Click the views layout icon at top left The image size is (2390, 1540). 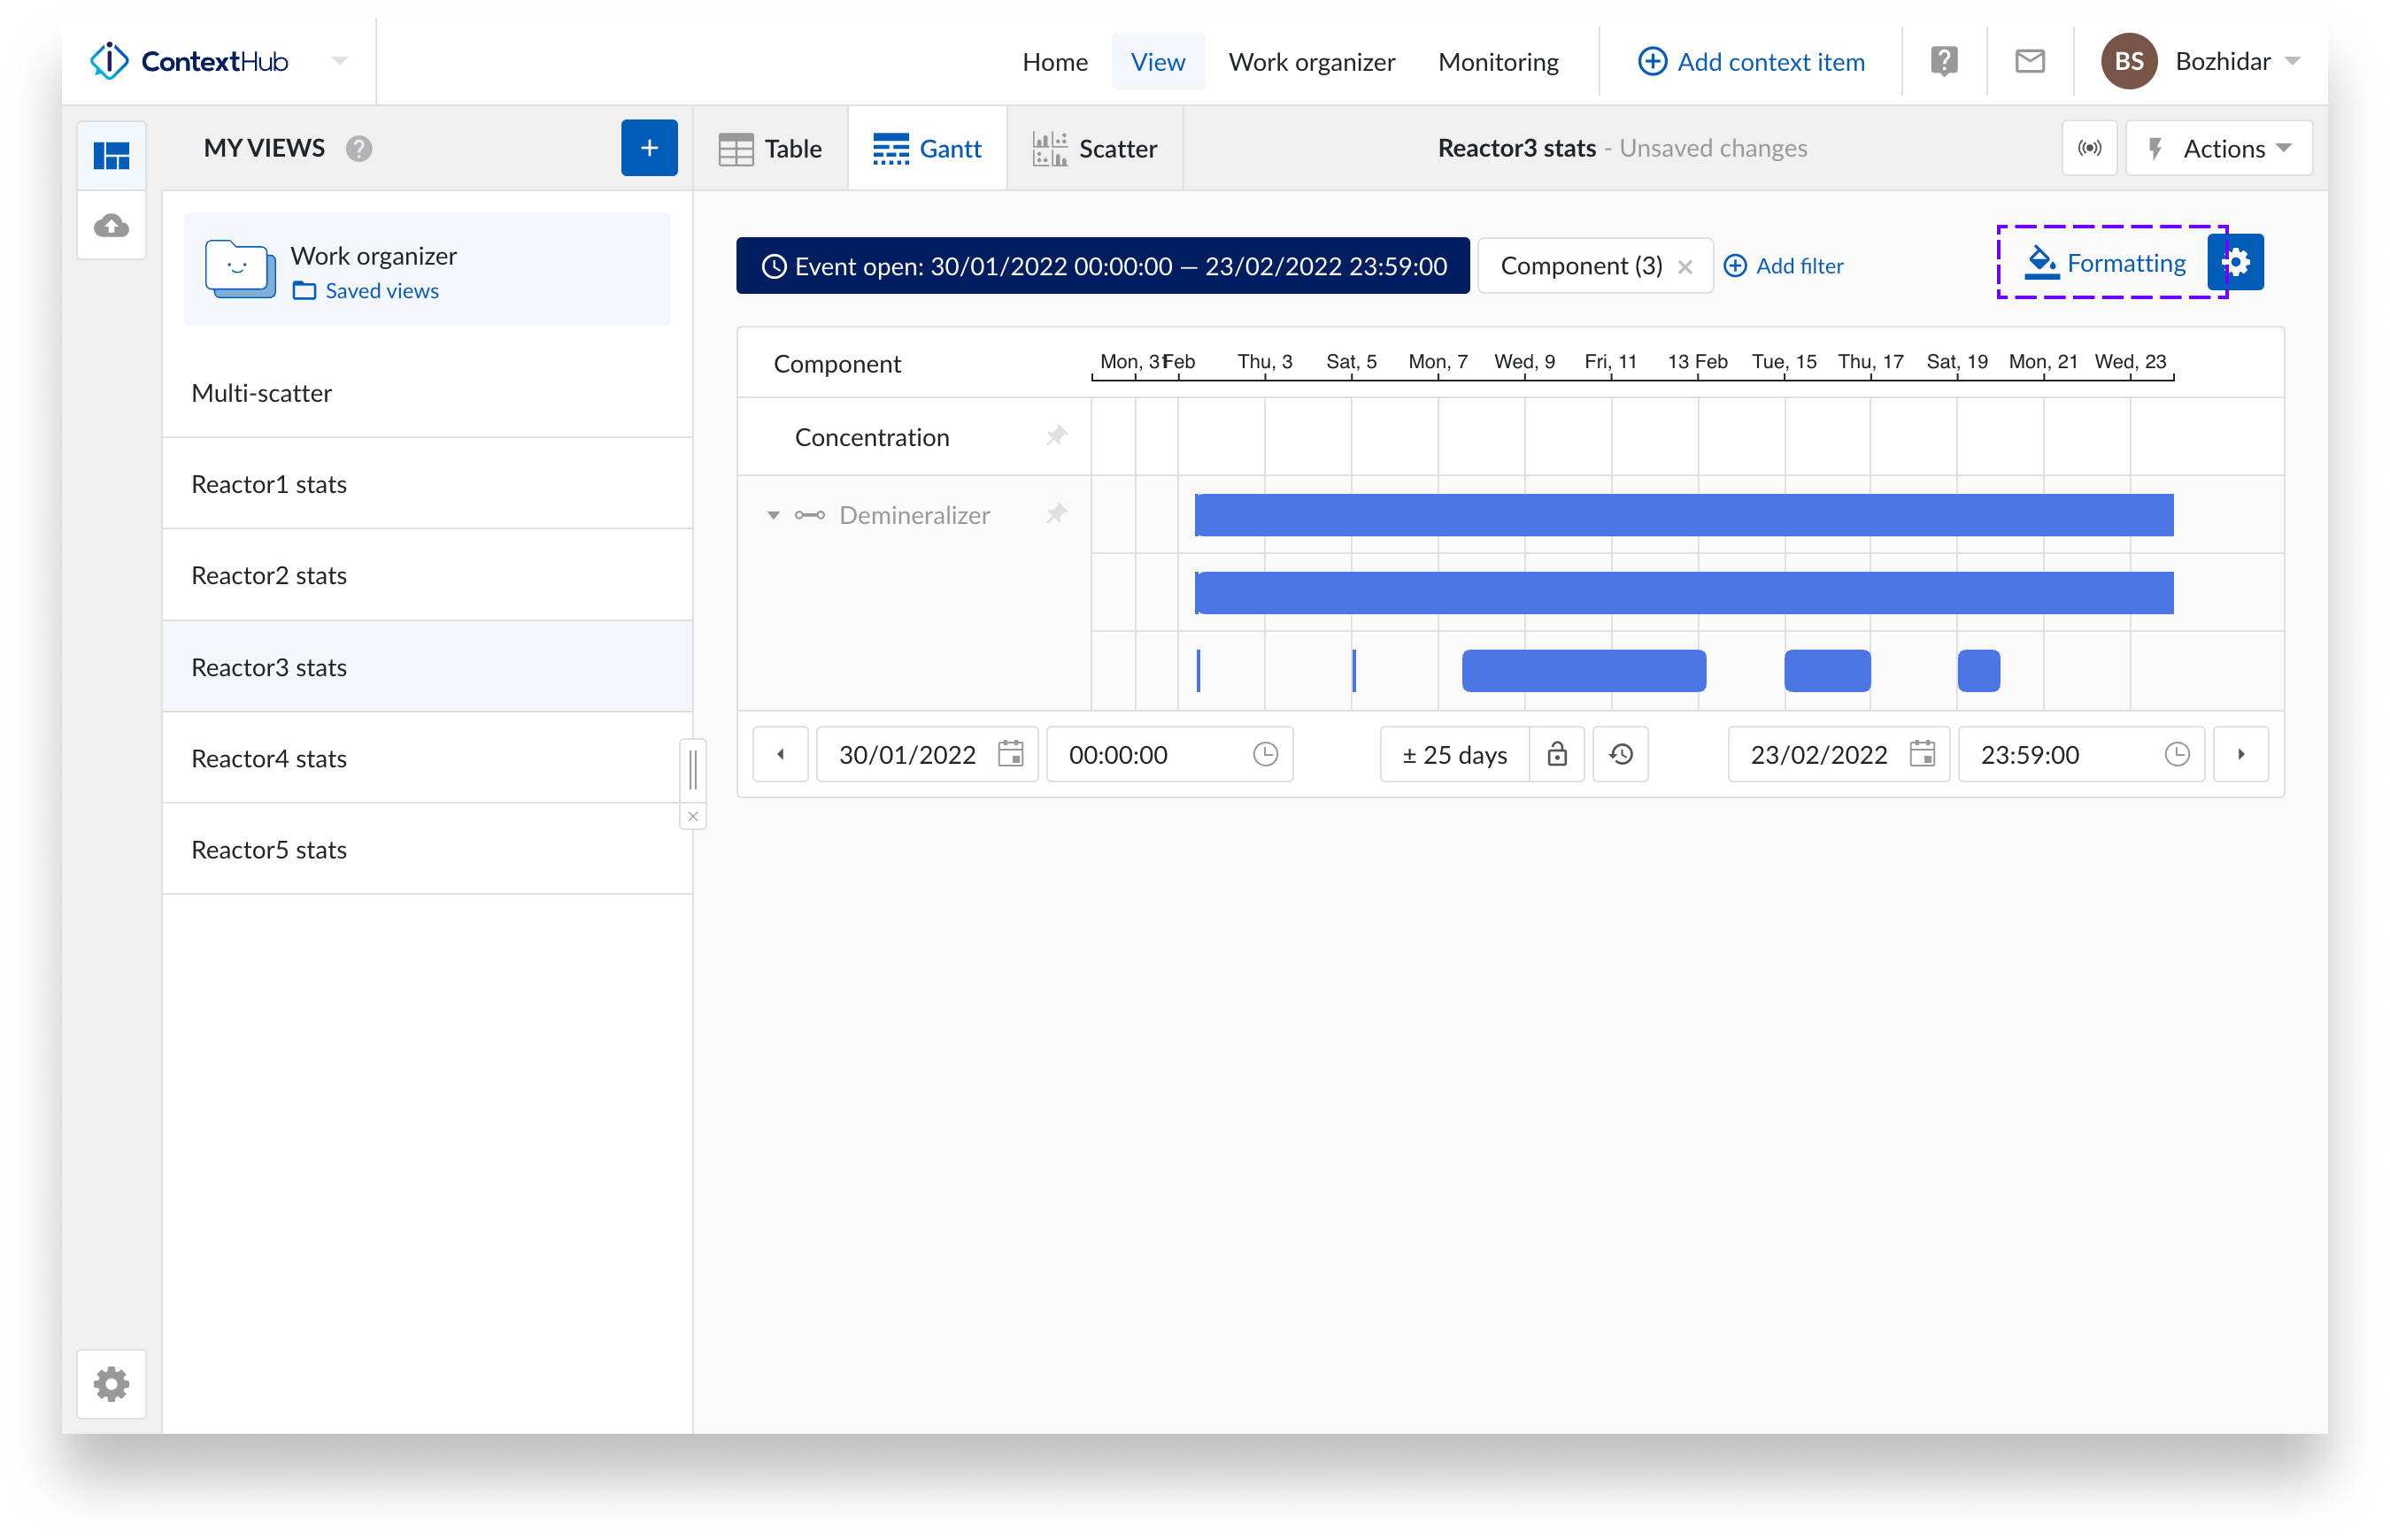coord(111,155)
